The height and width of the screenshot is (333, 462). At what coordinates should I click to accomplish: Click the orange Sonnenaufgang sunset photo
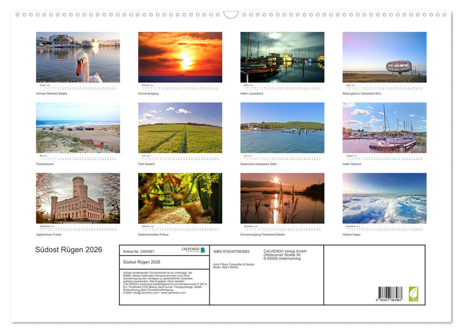point(180,57)
